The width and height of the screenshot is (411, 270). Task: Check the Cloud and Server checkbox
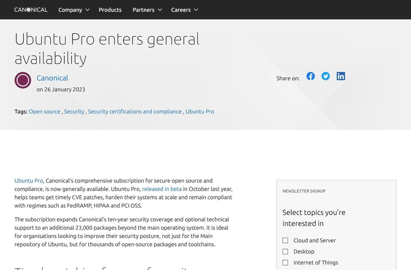coord(285,241)
